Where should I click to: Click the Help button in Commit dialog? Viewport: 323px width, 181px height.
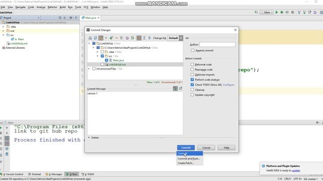227,147
